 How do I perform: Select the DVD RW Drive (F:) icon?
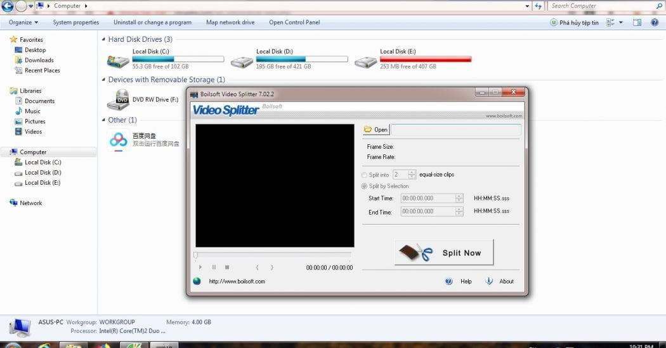[x=118, y=100]
